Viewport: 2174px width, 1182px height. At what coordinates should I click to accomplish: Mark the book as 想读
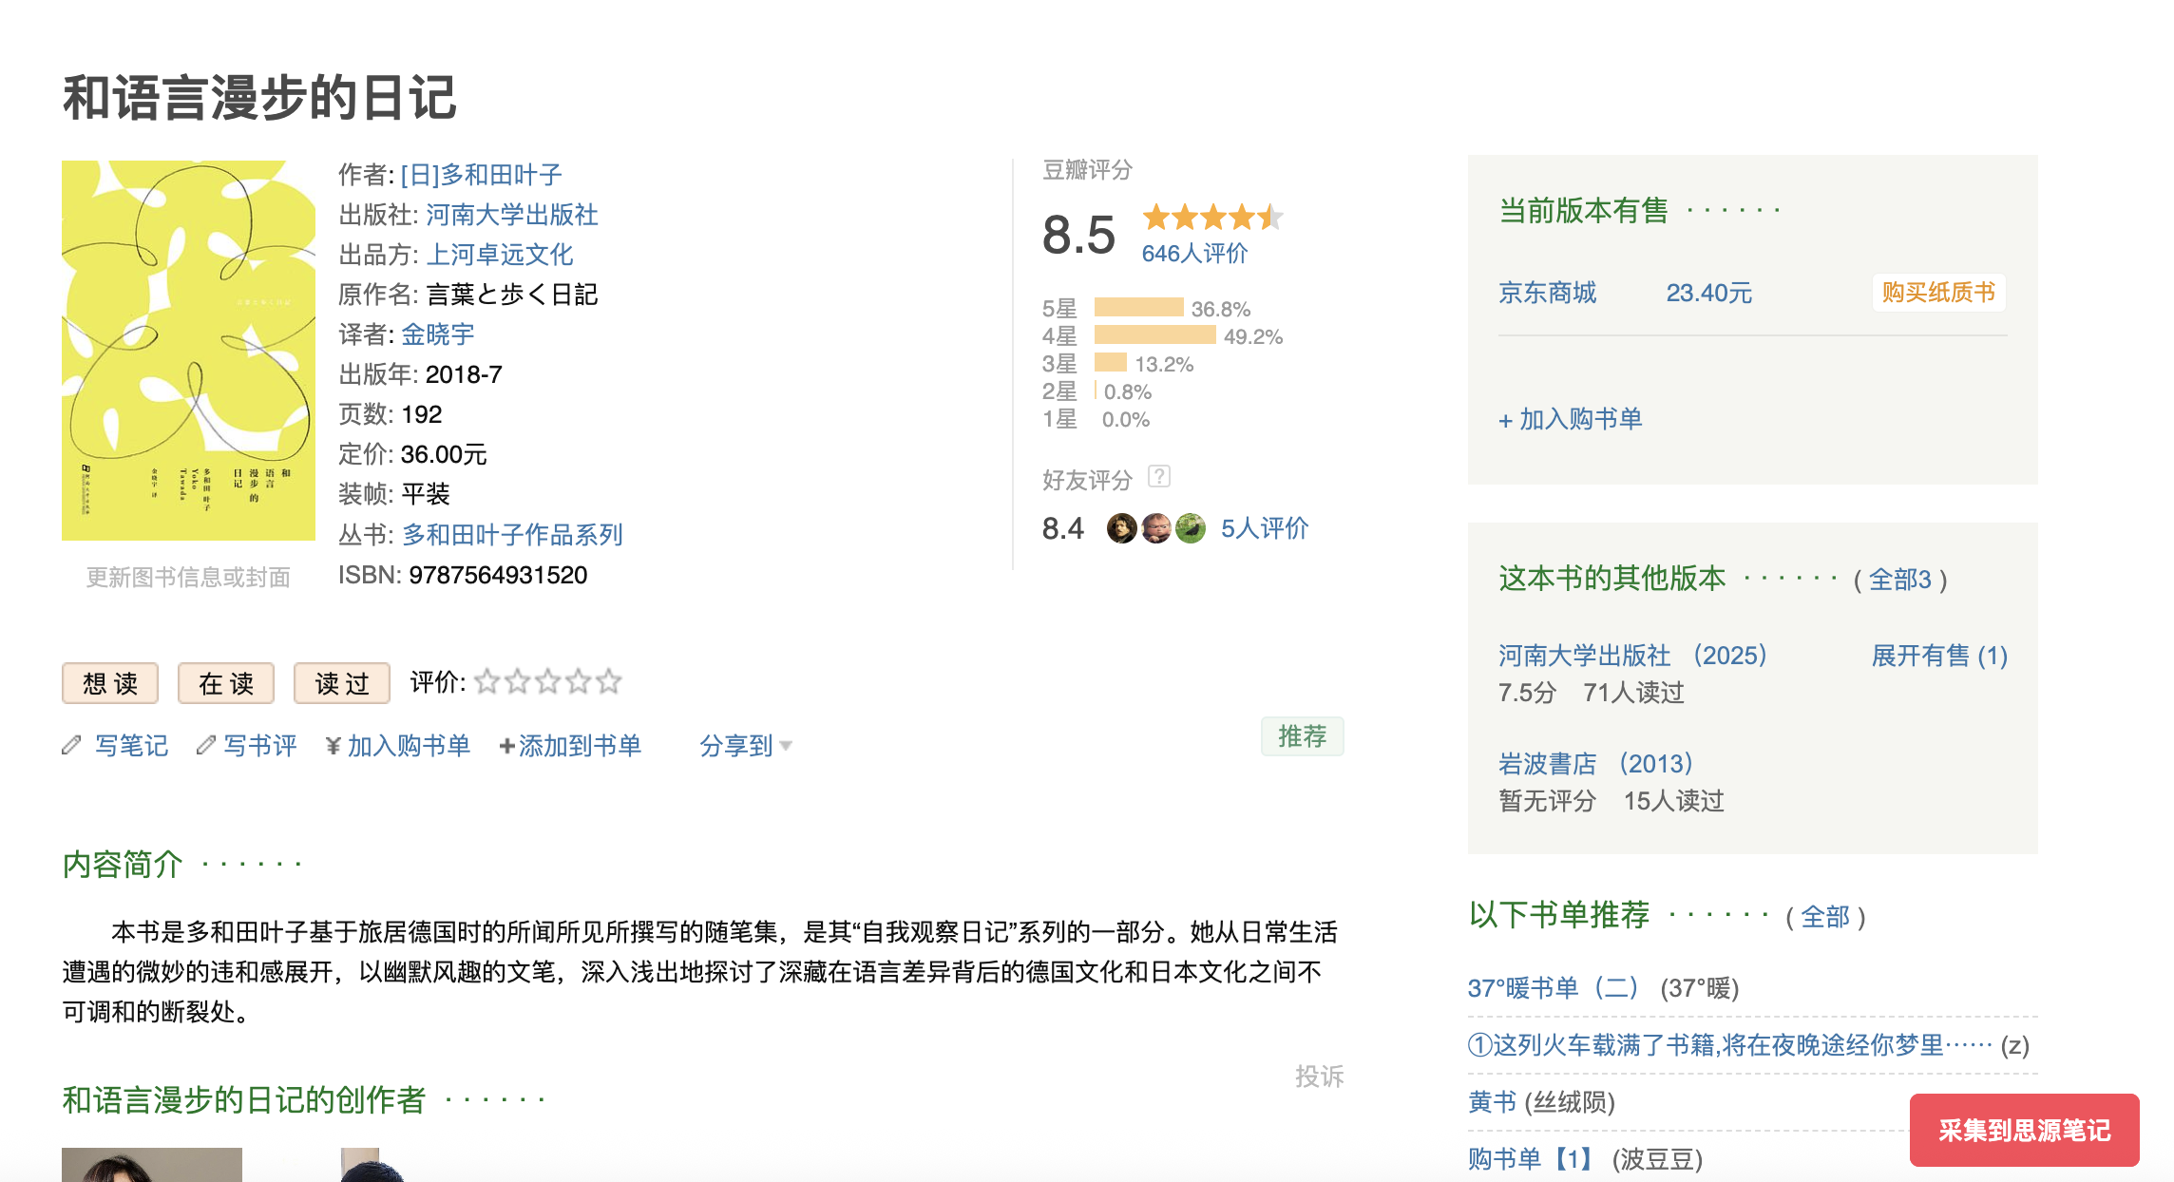point(110,683)
